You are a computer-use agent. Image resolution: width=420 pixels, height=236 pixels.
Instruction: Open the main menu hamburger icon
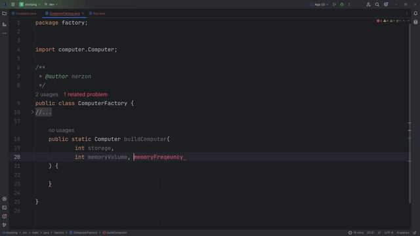click(12, 5)
